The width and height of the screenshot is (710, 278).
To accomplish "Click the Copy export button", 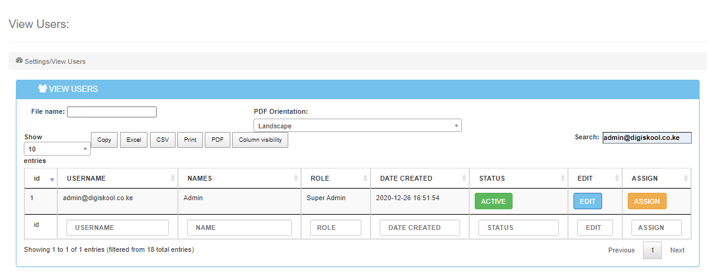I will coord(104,140).
